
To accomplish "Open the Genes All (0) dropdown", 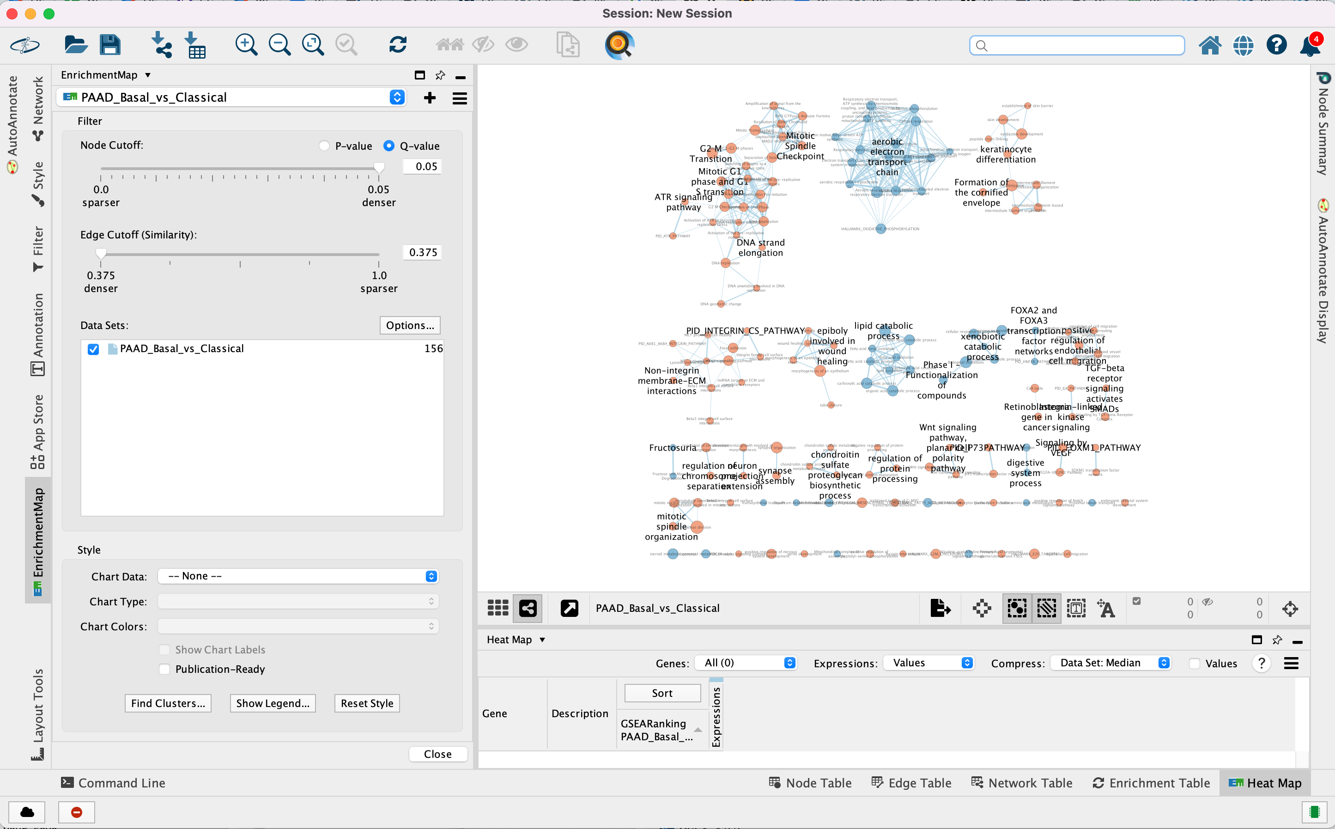I will tap(745, 663).
